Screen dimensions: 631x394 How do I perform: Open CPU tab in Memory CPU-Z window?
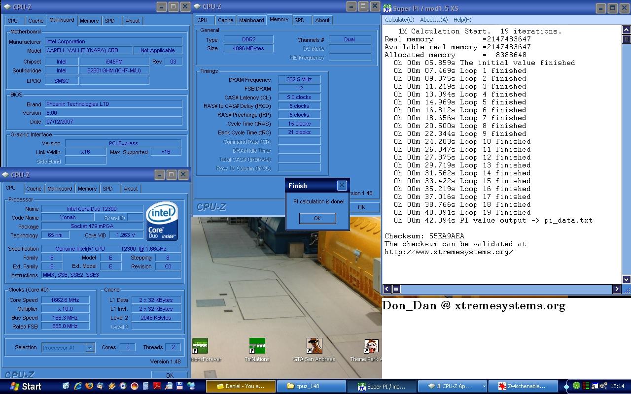tap(203, 20)
